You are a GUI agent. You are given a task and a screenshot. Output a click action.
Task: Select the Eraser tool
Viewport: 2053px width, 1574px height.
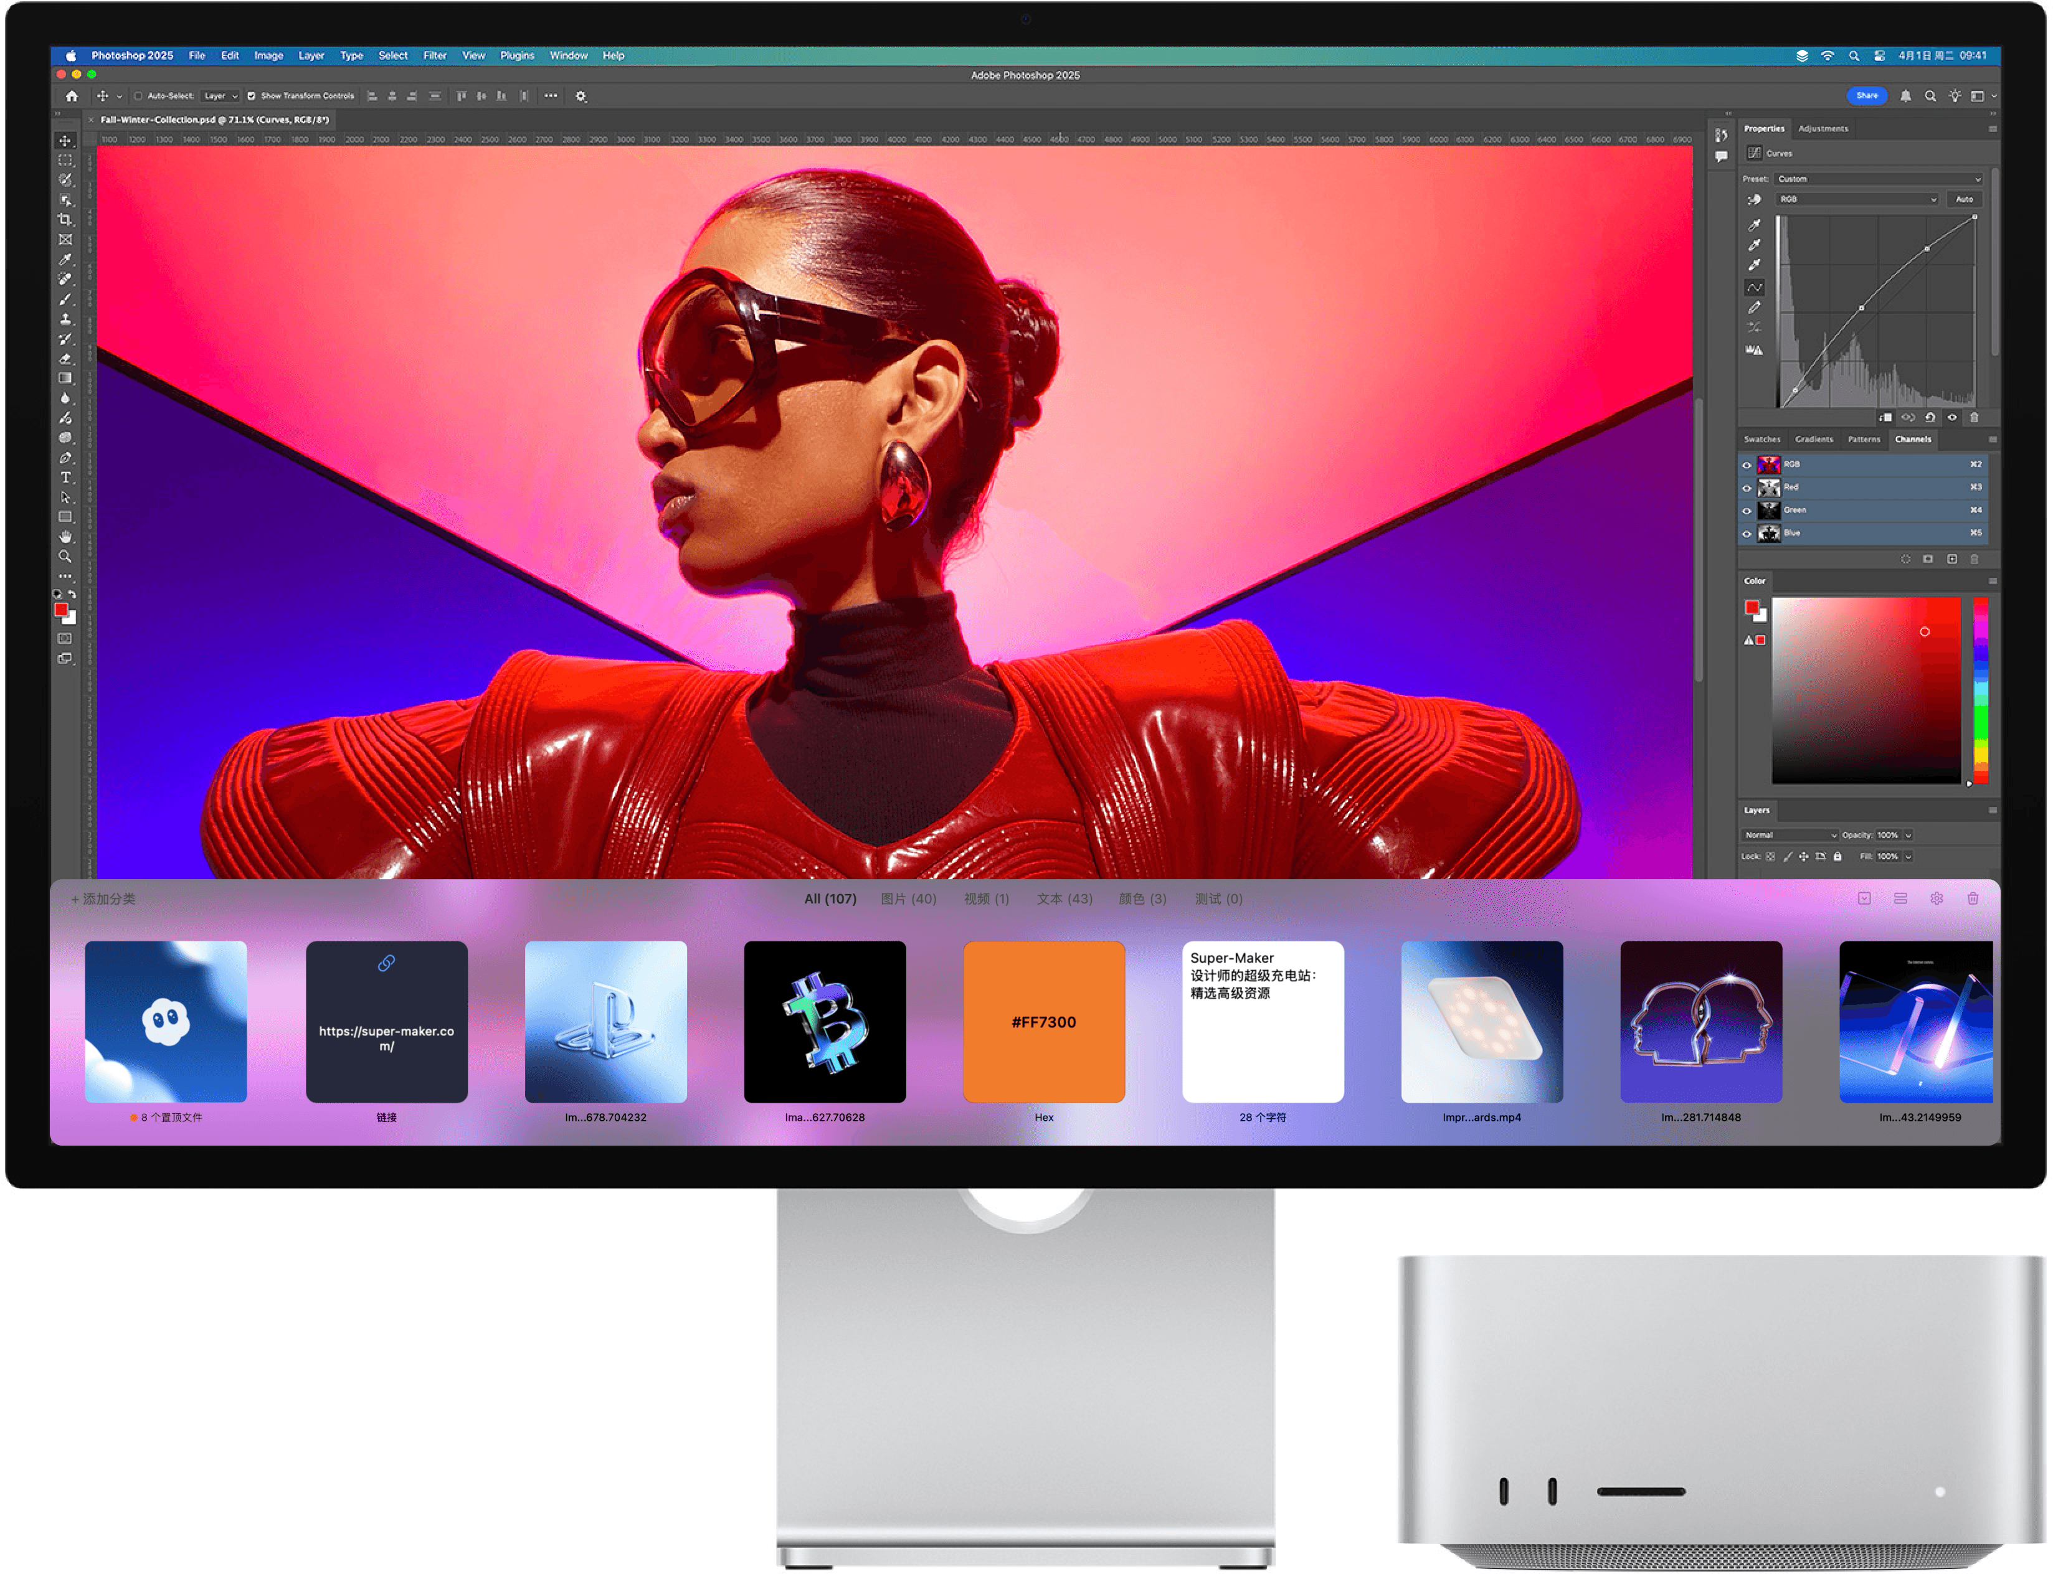click(x=65, y=359)
